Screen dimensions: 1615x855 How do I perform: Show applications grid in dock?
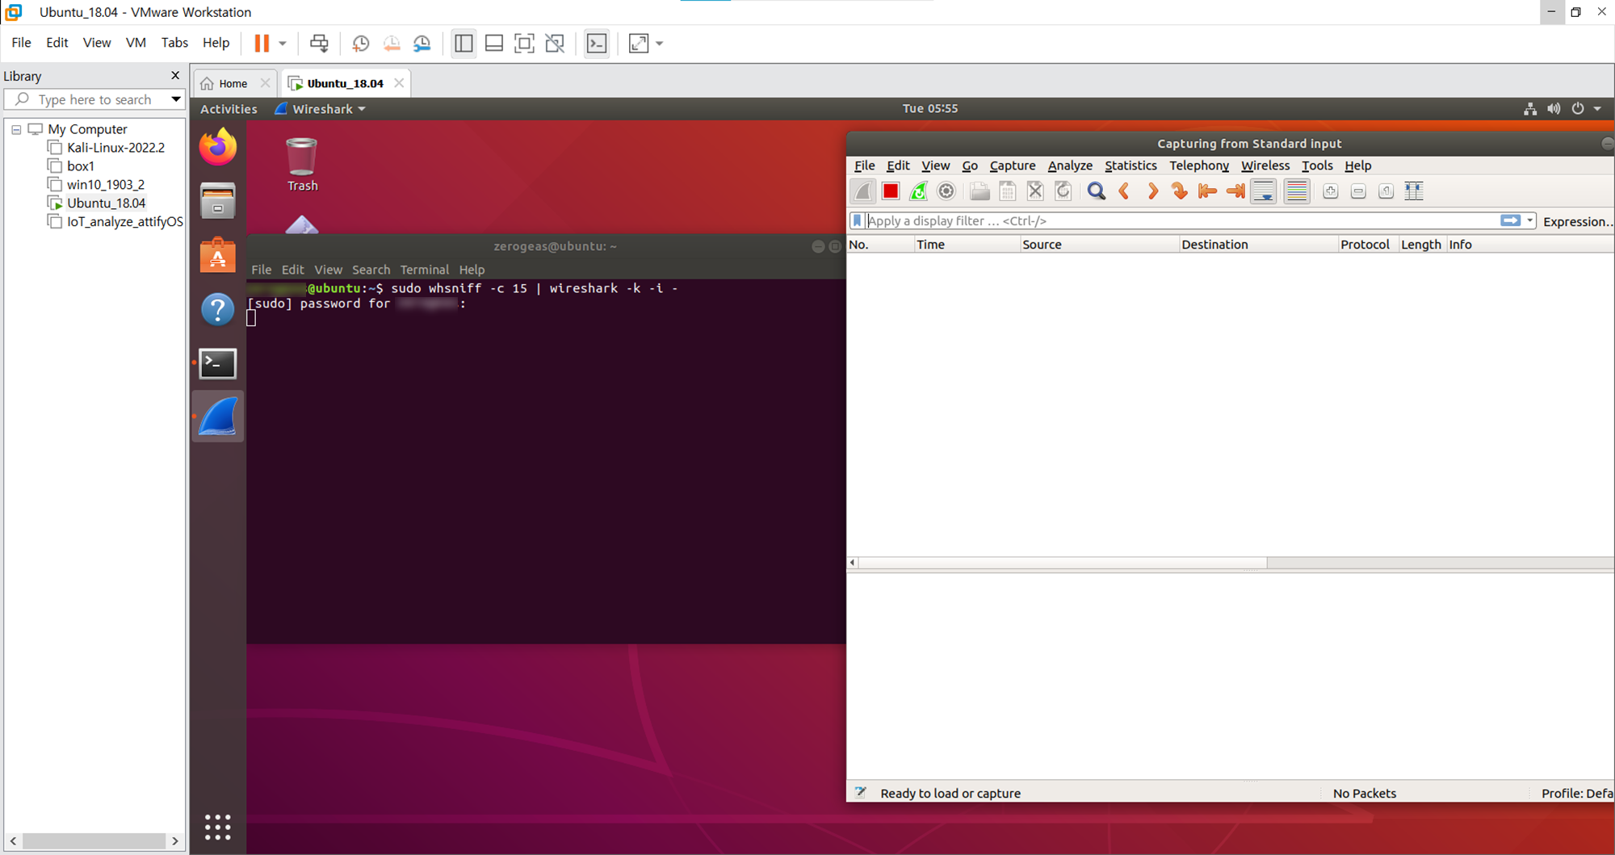point(218,827)
